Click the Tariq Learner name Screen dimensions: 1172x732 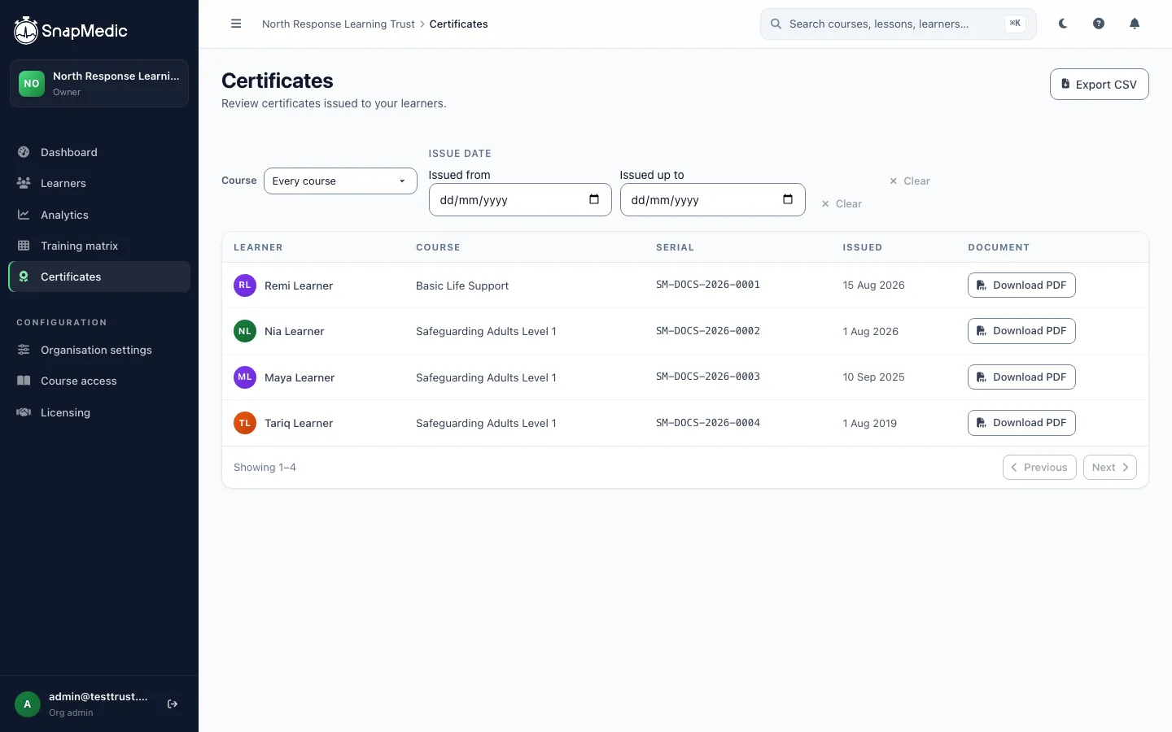pyautogui.click(x=299, y=424)
